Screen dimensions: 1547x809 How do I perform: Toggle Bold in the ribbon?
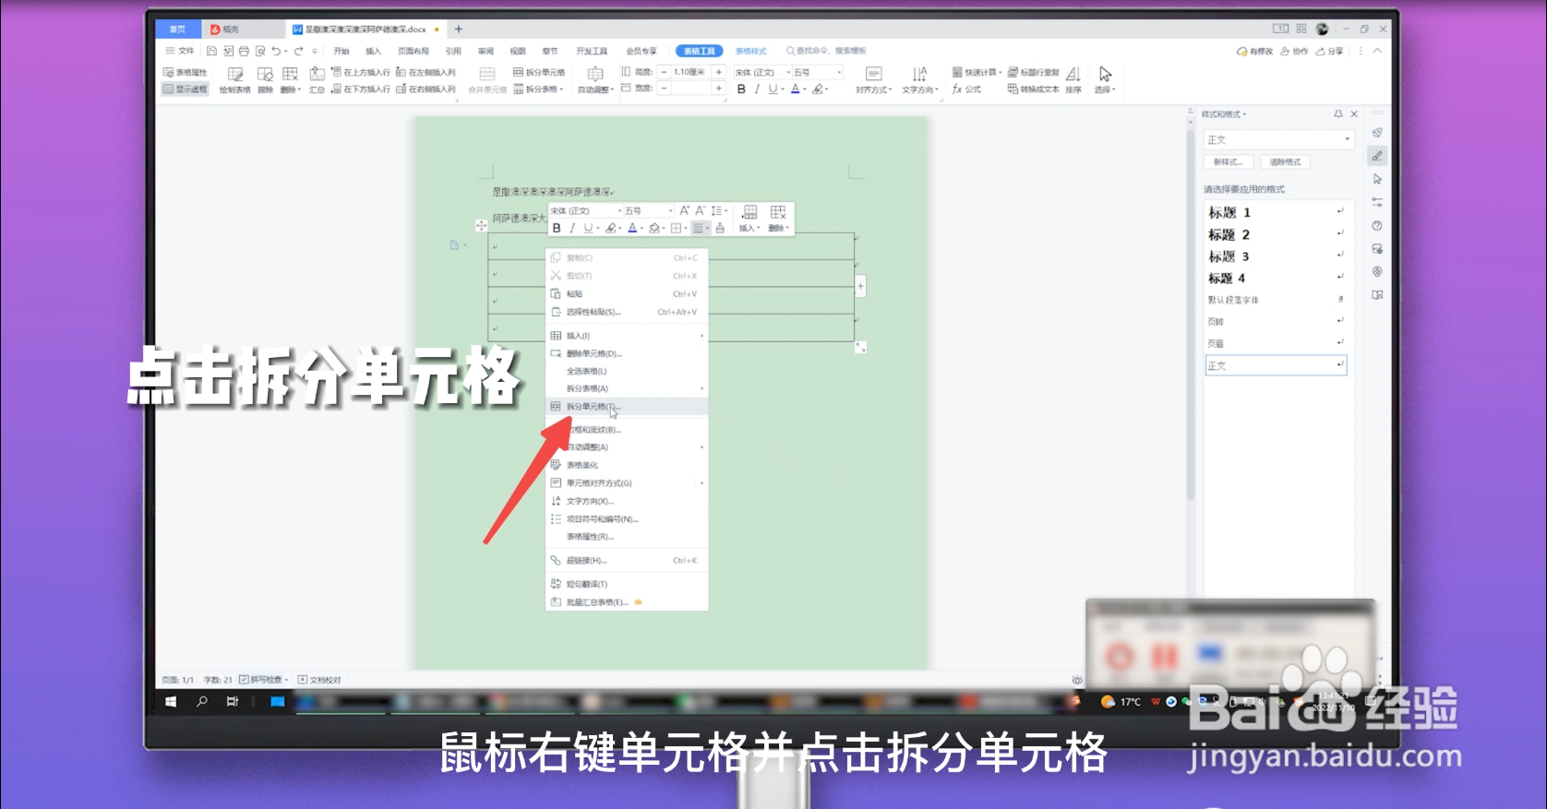point(741,89)
